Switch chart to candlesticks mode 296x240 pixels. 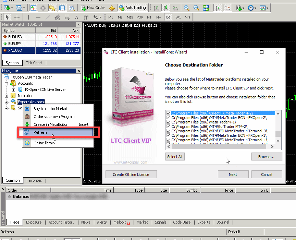coord(166,8)
